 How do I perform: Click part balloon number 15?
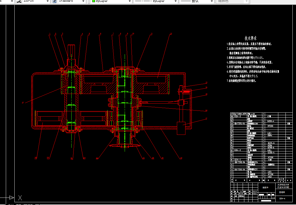point(206,94)
